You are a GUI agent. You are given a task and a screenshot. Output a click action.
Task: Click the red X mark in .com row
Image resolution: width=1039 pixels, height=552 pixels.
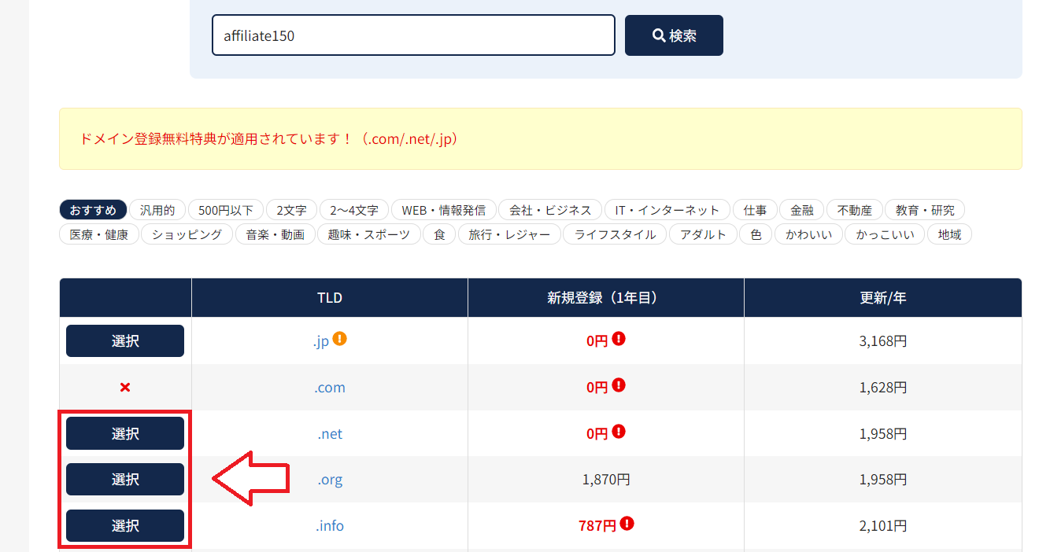(x=125, y=388)
